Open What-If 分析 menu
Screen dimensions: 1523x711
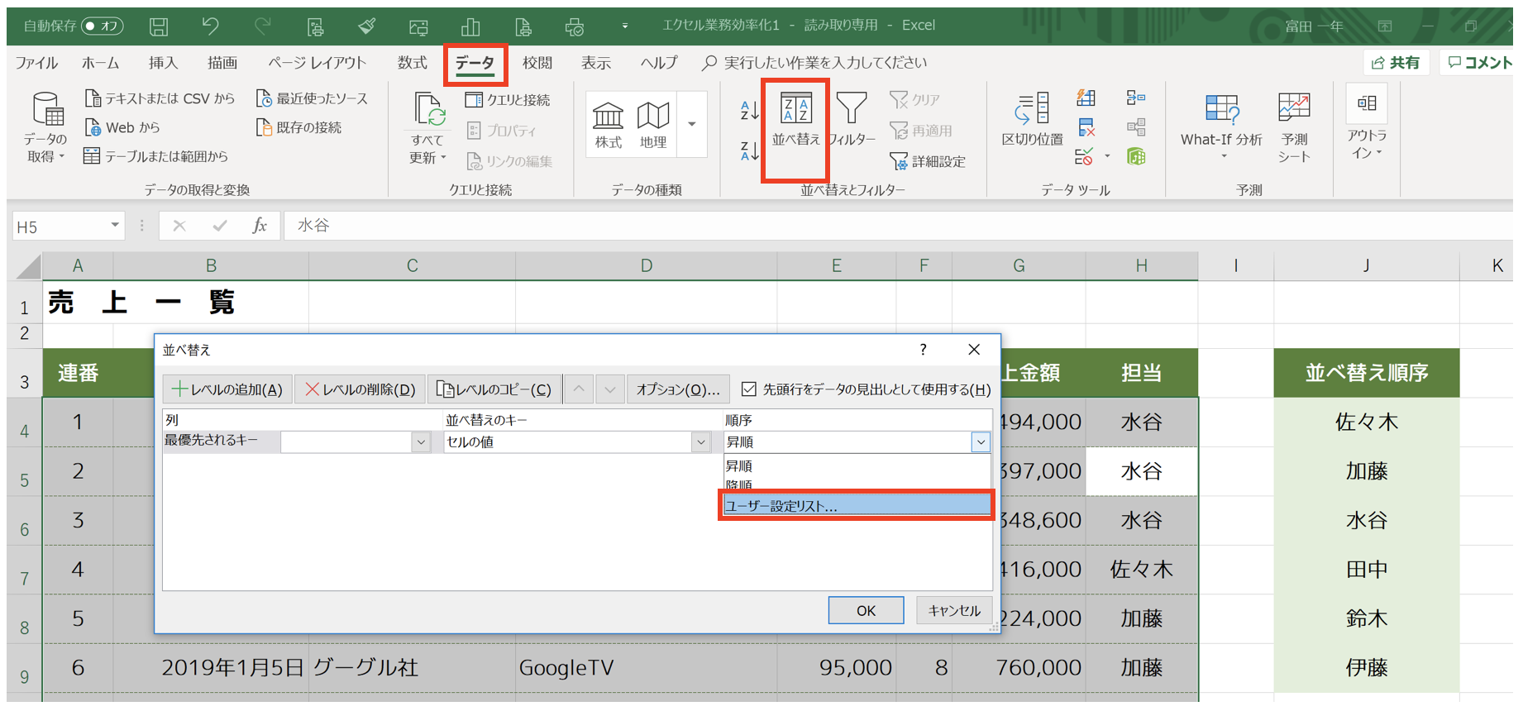point(1221,126)
